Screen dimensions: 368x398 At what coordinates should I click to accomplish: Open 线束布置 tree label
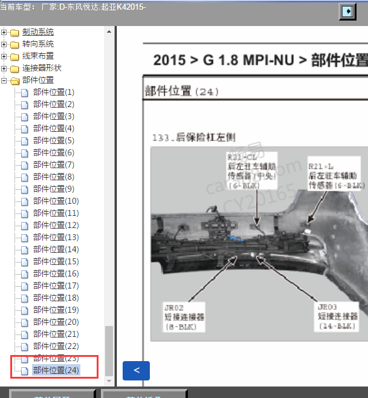click(38, 56)
